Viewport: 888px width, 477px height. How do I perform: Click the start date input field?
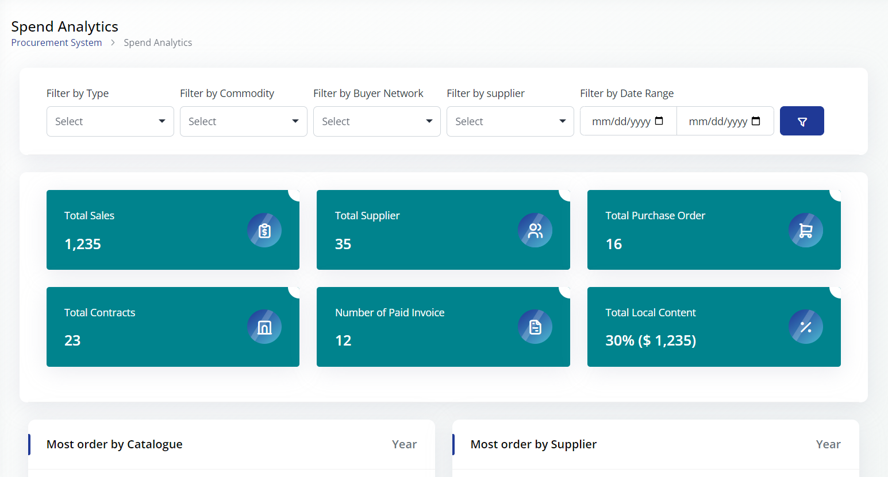(621, 121)
